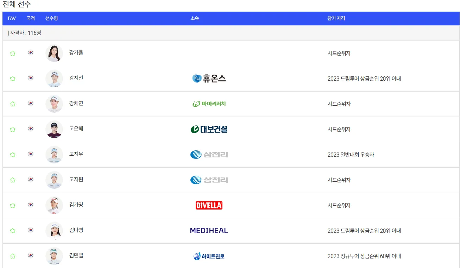Click Korean flag icon for 고지우

coord(31,154)
